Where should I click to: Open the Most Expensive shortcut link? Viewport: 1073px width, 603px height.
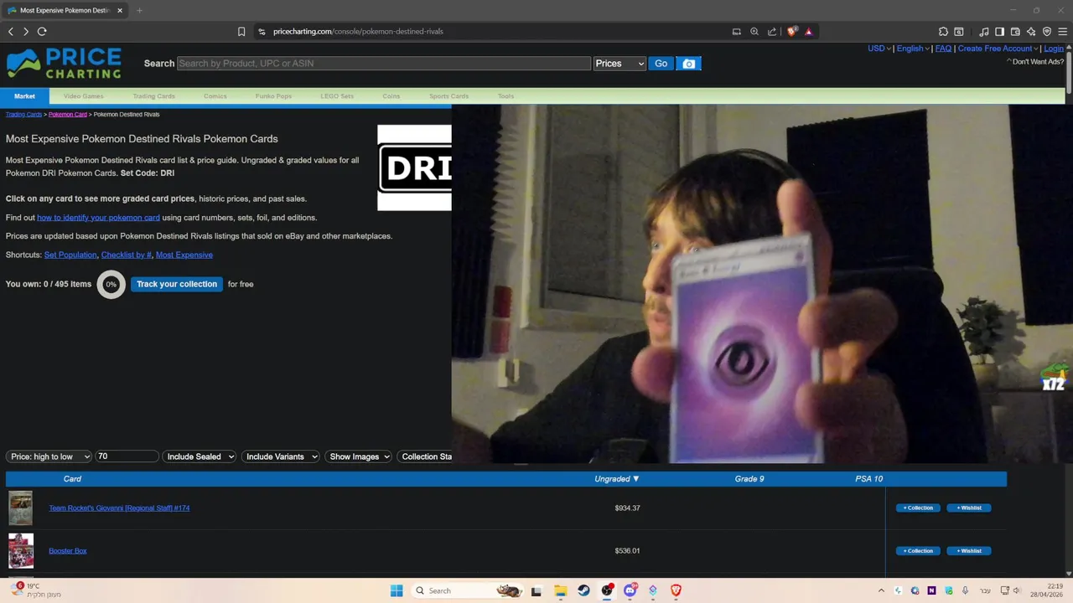[184, 255]
